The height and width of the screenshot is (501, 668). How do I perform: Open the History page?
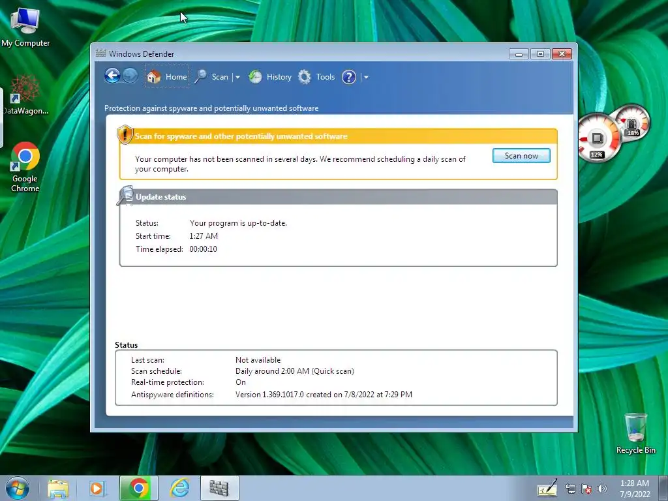coord(270,77)
